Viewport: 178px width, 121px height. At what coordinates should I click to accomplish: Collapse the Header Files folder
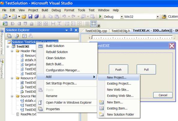pyautogui.click(x=12, y=51)
